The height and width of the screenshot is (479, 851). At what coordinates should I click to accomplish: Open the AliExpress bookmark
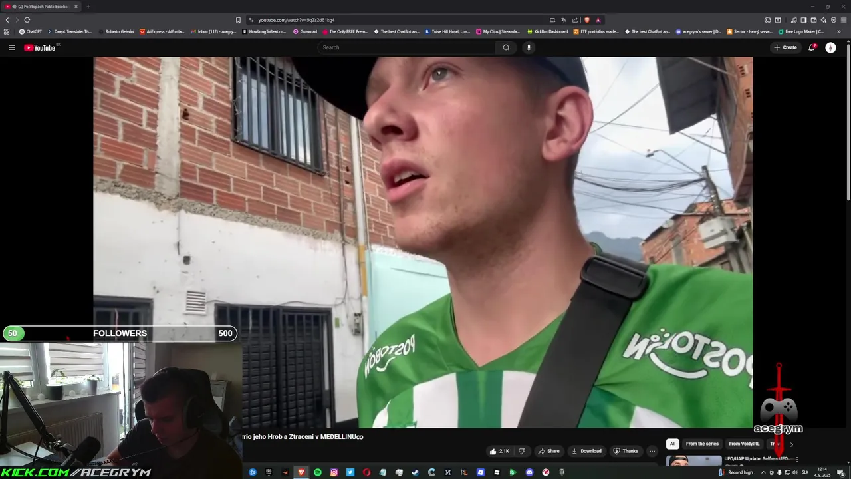162,31
